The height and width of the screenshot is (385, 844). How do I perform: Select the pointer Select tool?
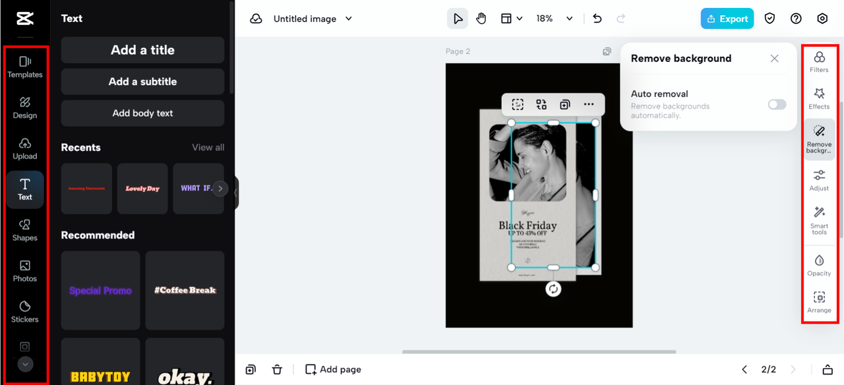(458, 18)
